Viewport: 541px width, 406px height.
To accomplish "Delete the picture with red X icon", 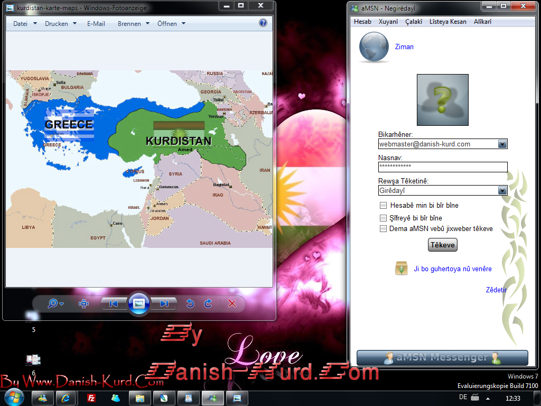I will (x=232, y=303).
